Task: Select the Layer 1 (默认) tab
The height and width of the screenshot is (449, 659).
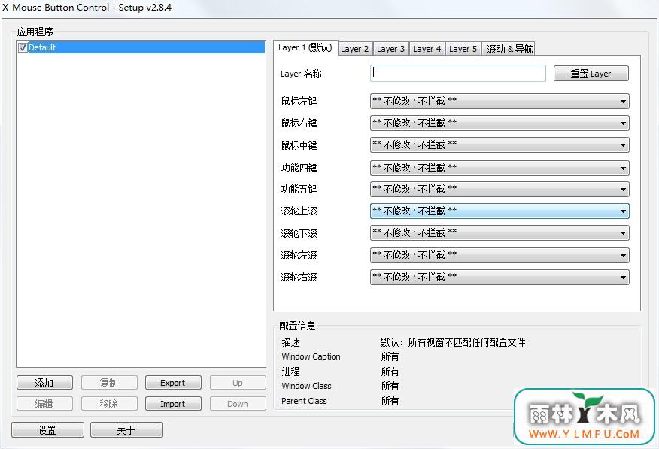Action: click(305, 48)
